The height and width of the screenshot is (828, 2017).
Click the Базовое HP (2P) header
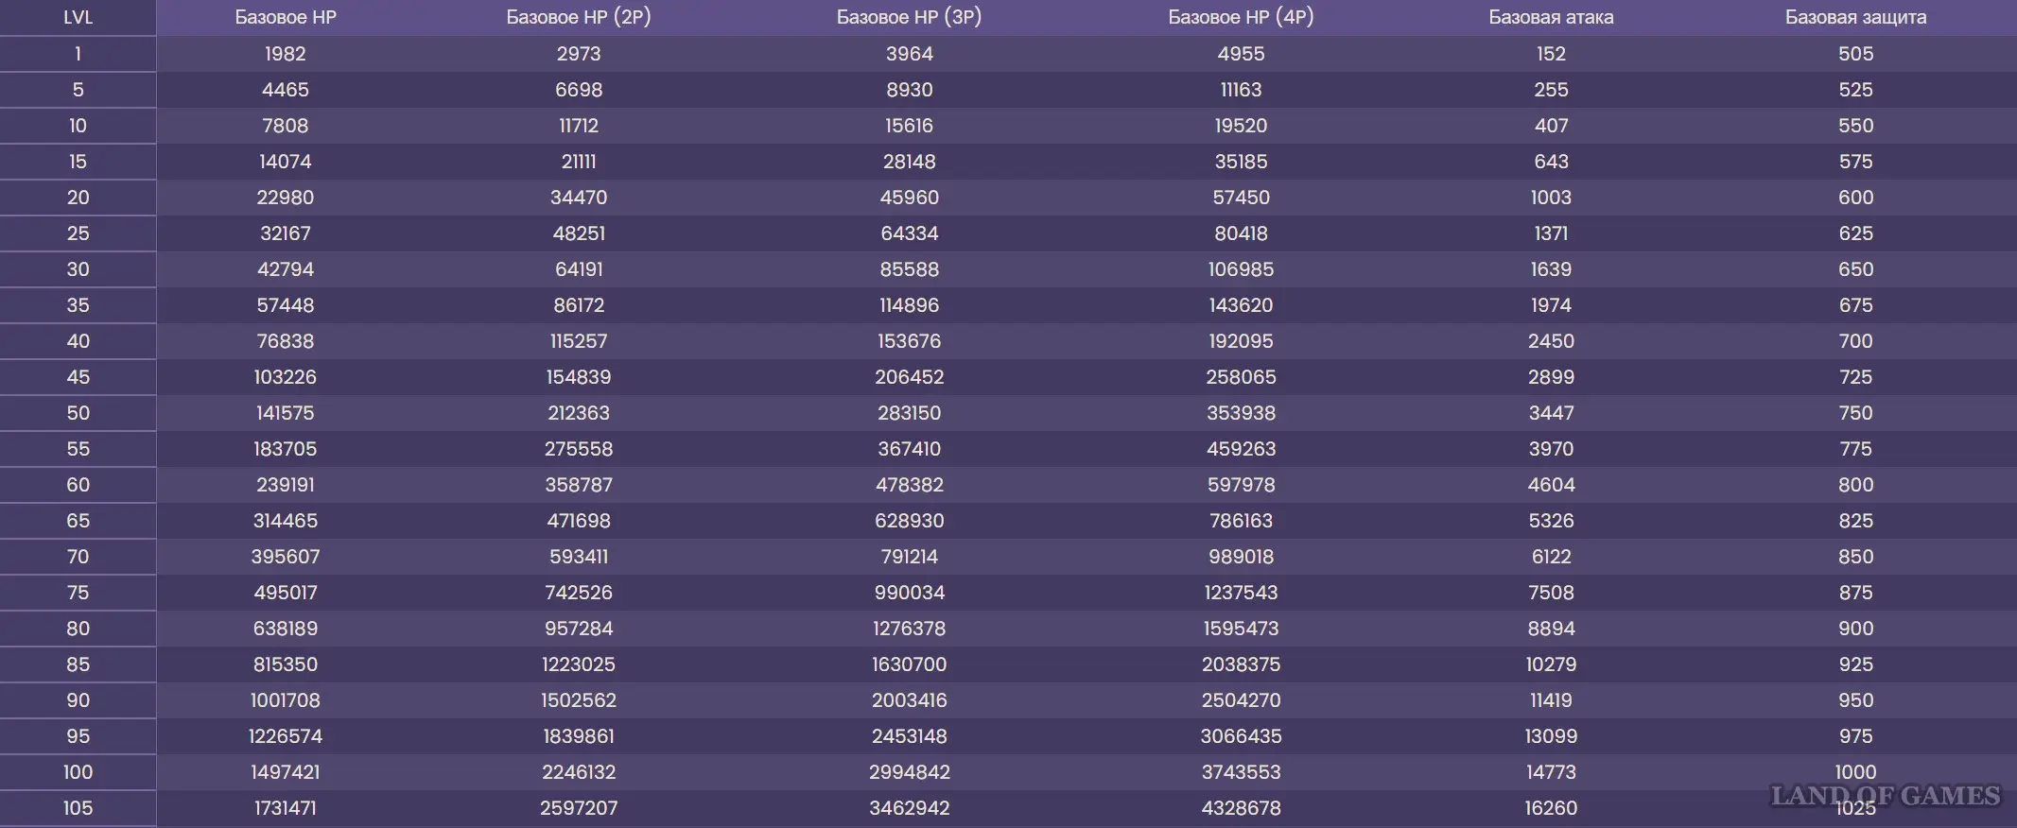click(x=578, y=17)
